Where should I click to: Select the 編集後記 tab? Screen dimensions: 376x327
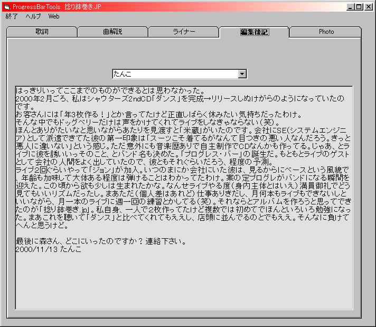click(255, 32)
